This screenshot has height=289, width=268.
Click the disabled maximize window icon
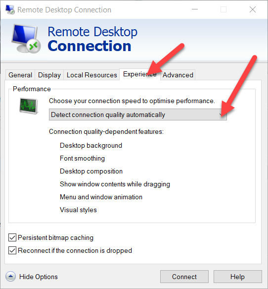pyautogui.click(x=223, y=9)
